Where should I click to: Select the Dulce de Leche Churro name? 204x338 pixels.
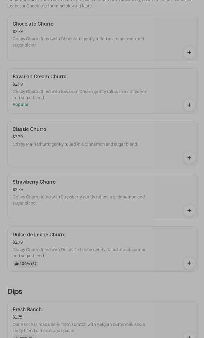pyautogui.click(x=39, y=235)
